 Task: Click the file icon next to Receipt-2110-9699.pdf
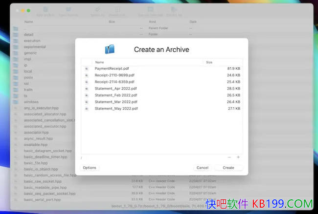[87, 75]
